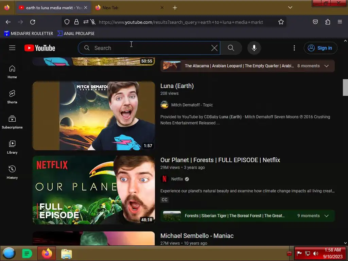Open YouTube settings three-dot menu
Image resolution: width=348 pixels, height=261 pixels.
tap(294, 48)
